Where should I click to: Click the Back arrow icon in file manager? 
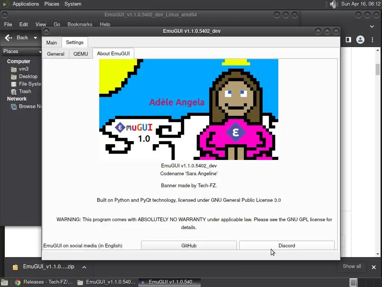(9, 38)
